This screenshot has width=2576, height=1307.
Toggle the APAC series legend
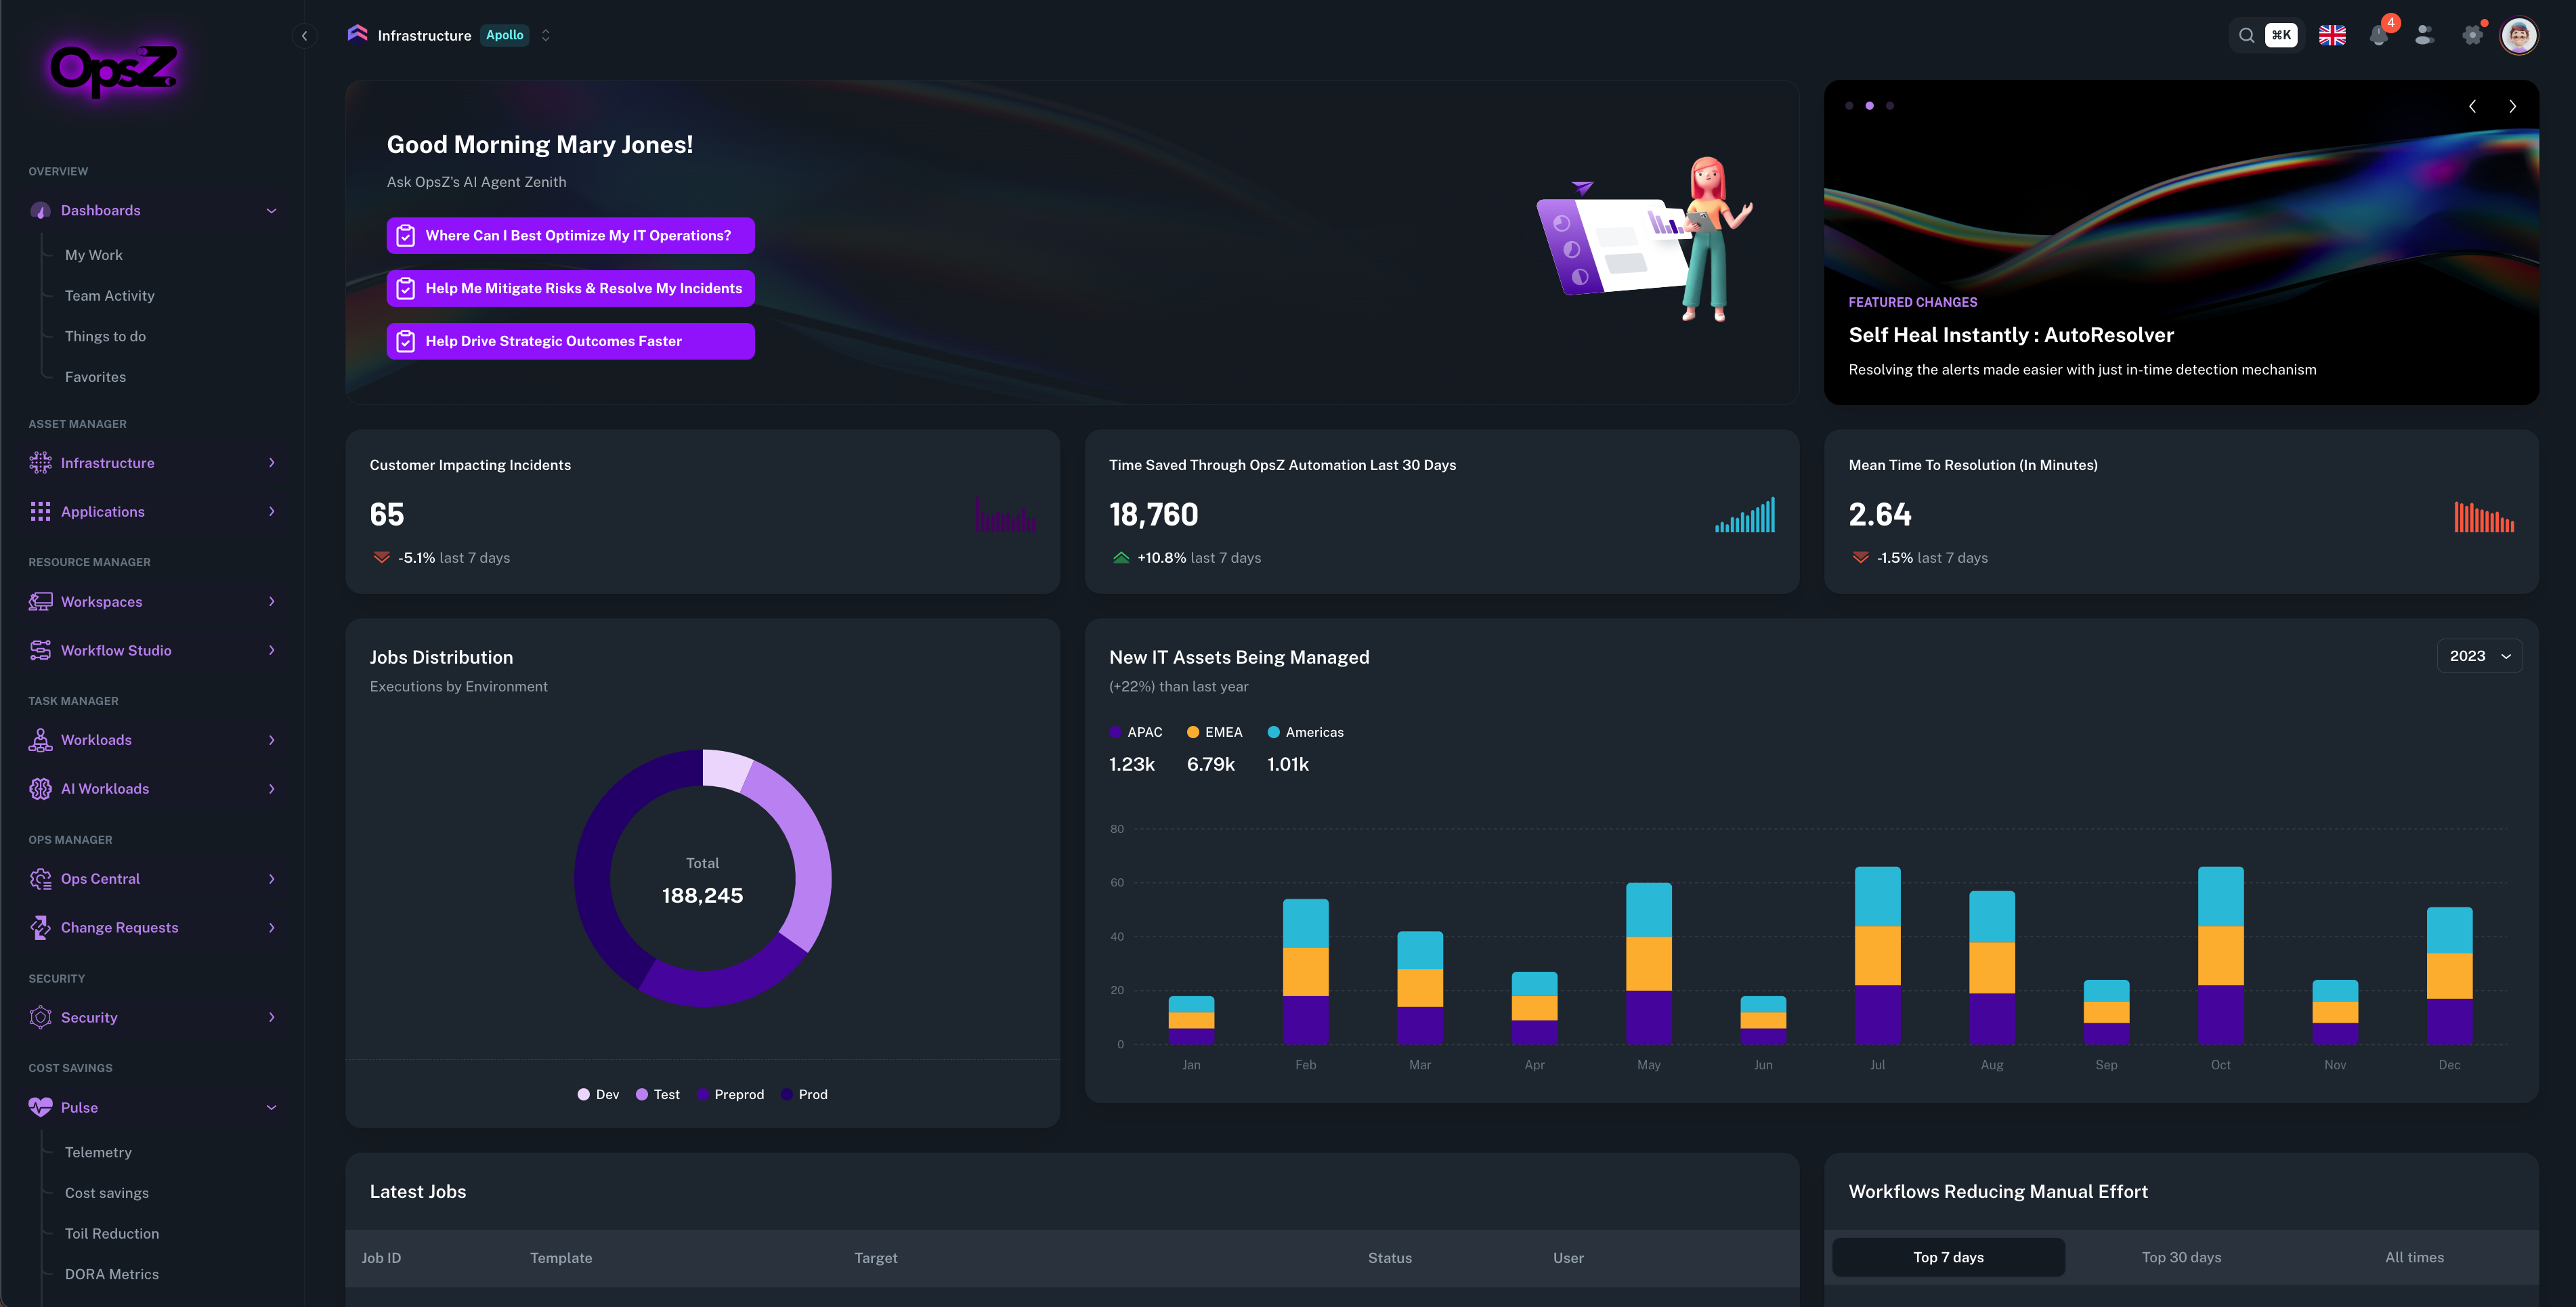[x=1137, y=731]
